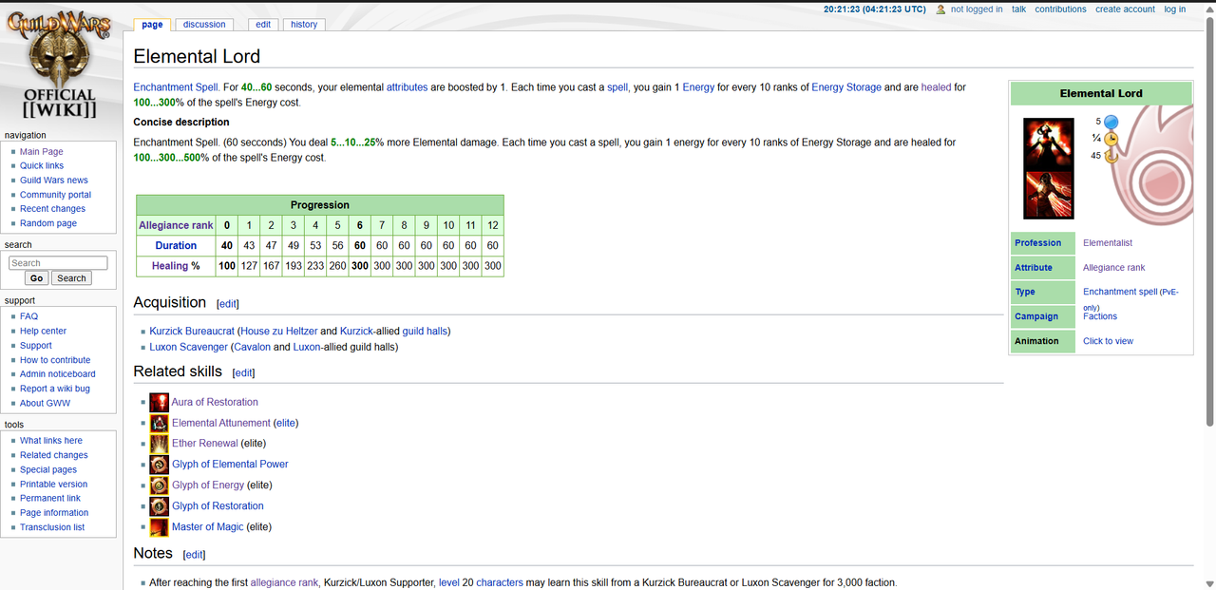Viewport: 1216px width, 590px height.
Task: Click the recharge time icon beside 45
Action: pos(1111,156)
